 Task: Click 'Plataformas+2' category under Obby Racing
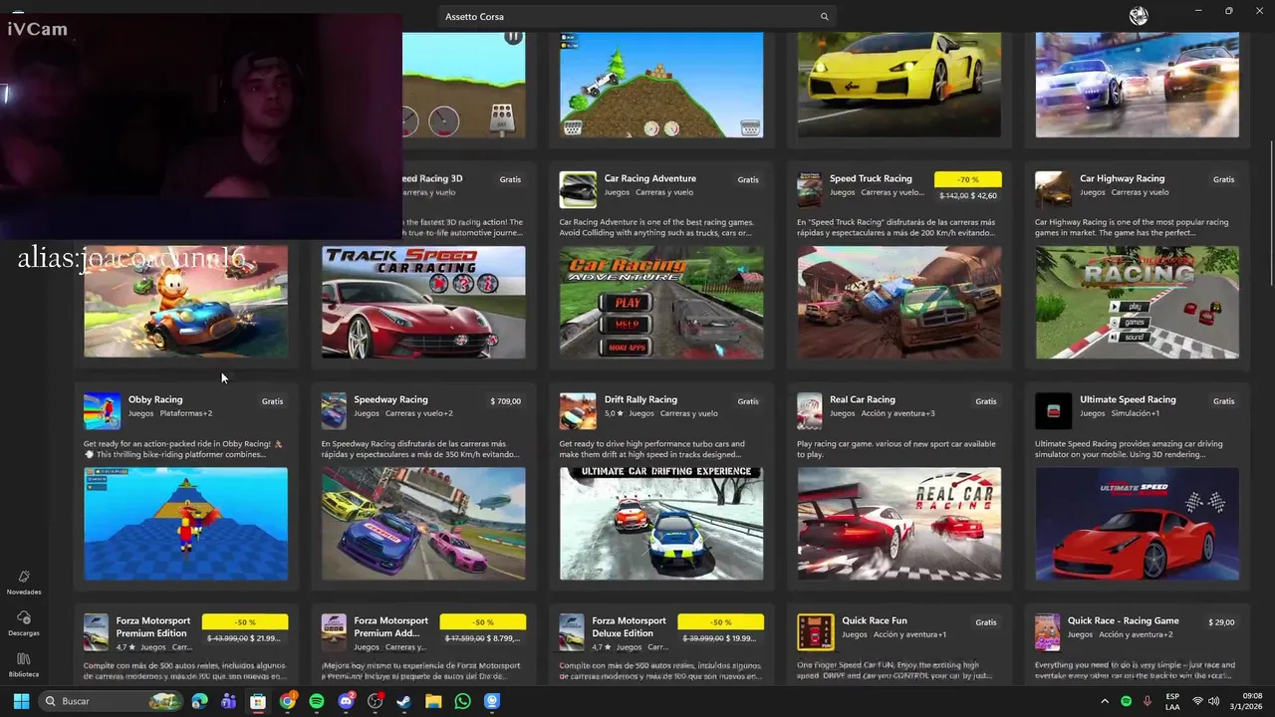[x=186, y=413]
